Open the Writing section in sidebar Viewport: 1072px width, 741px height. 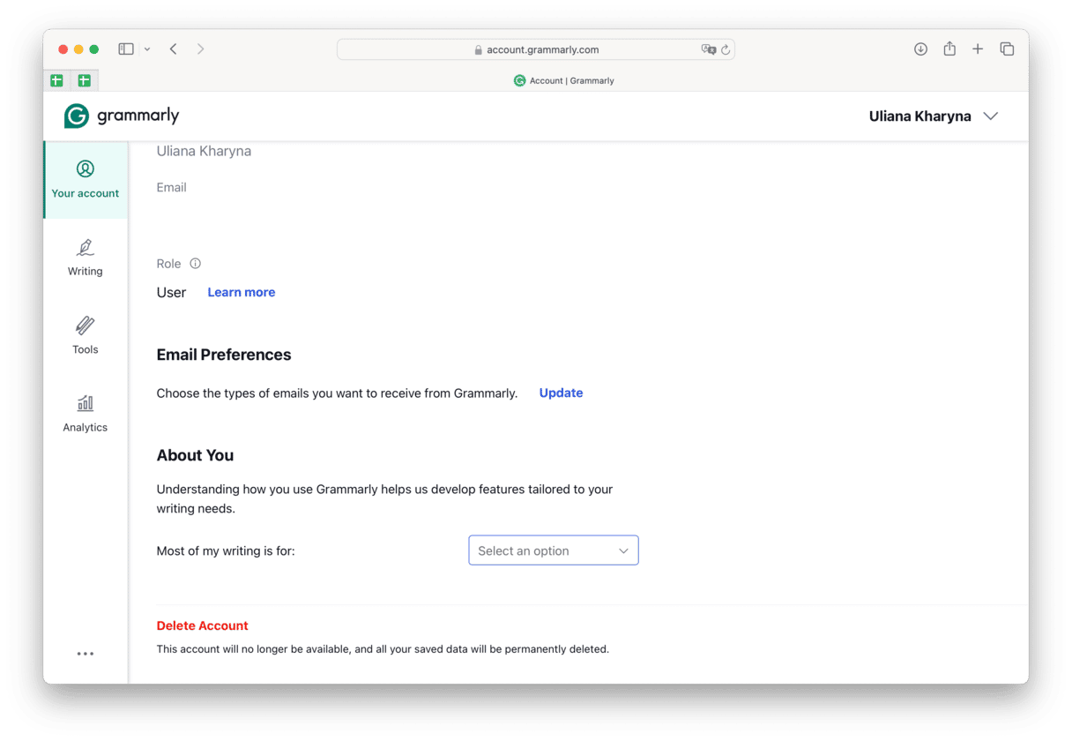[x=86, y=258]
